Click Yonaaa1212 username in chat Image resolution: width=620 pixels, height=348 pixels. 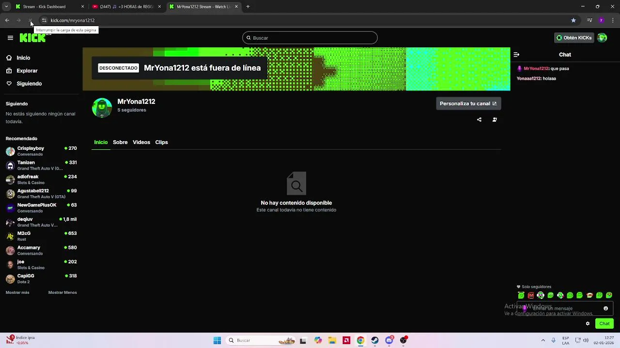(x=528, y=79)
